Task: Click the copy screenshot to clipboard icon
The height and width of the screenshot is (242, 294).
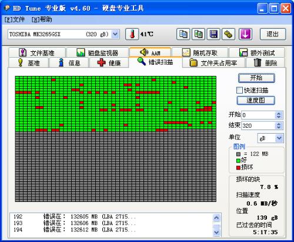Action: [198, 34]
